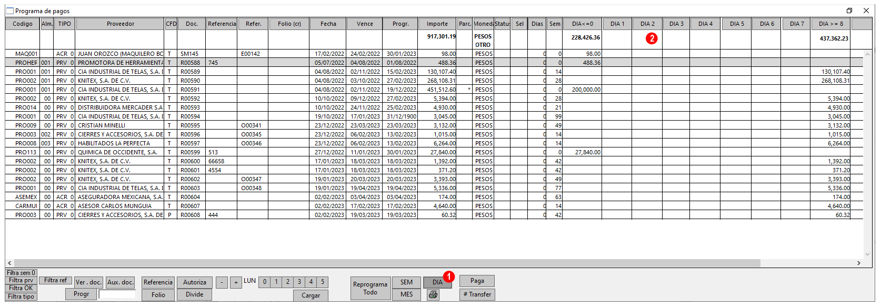881x306 pixels.
Task: Click the plus day button
Action: pos(236,283)
